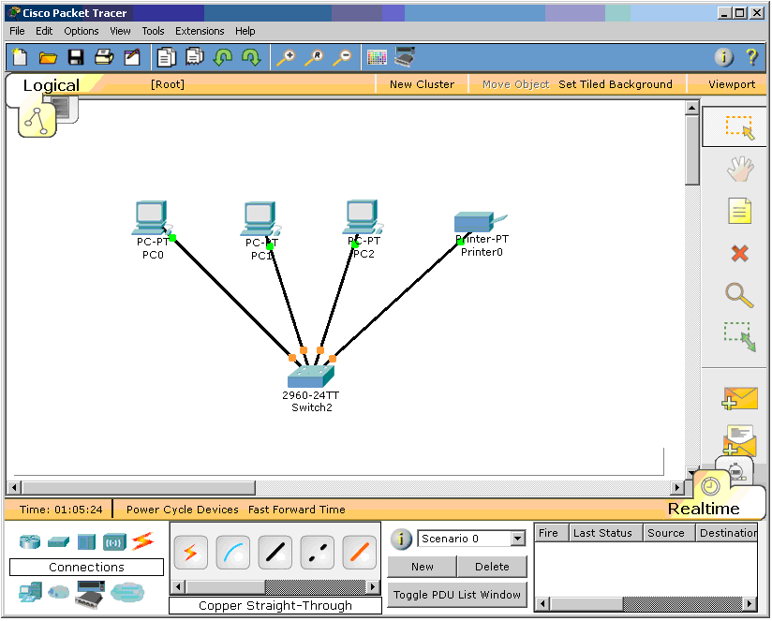Open the Edit menu
This screenshot has height=621, width=772.
coord(44,32)
